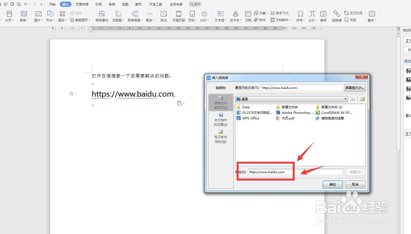
Task: Select the 新建文件夹 (2) folder
Action: (x=329, y=107)
